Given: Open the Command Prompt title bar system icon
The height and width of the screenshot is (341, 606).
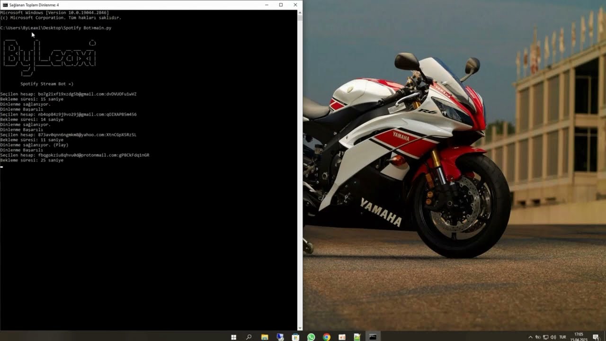Looking at the screenshot, I should coord(5,5).
